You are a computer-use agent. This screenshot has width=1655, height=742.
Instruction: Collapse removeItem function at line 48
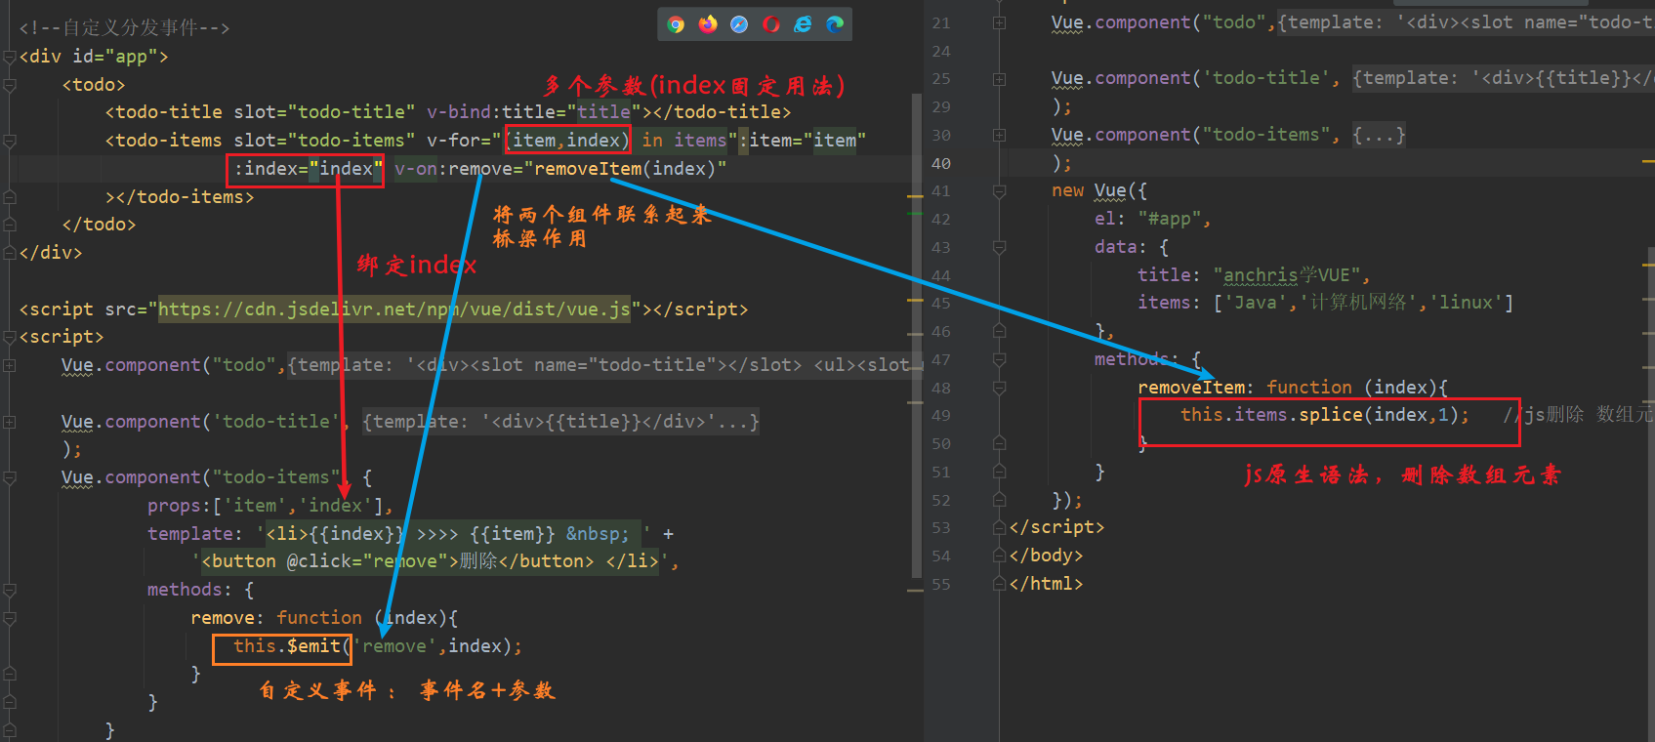999,388
